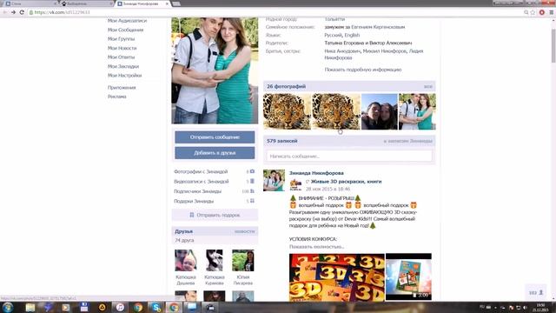Click Отправить подарок button
This screenshot has height=313, width=556.
[215, 215]
